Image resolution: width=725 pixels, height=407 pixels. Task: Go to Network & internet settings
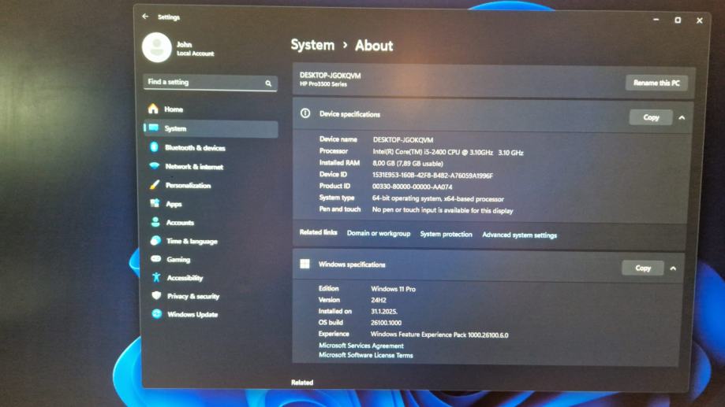click(x=211, y=167)
